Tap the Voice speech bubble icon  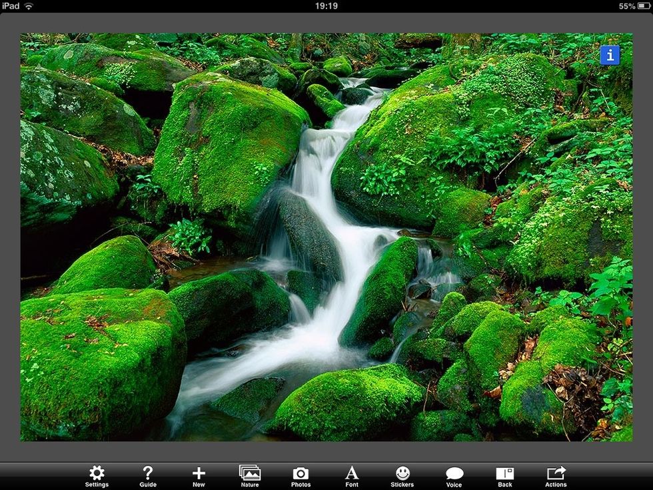[454, 476]
